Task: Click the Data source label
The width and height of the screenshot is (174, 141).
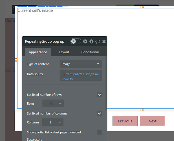Action: point(35,74)
